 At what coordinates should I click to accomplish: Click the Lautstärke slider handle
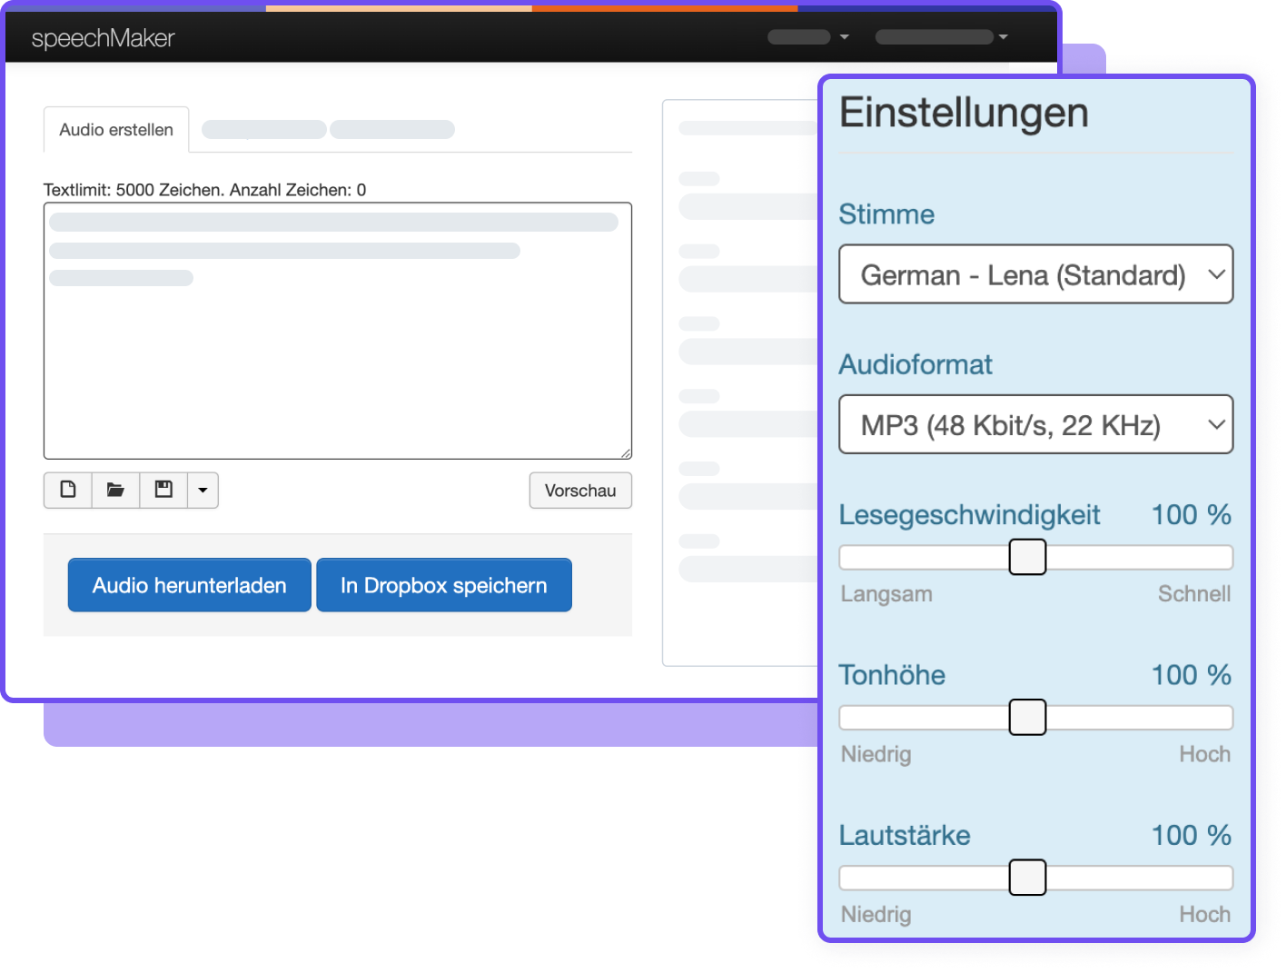(1027, 878)
